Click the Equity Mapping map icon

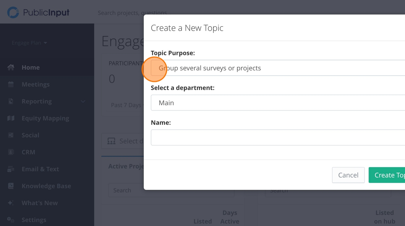11,118
